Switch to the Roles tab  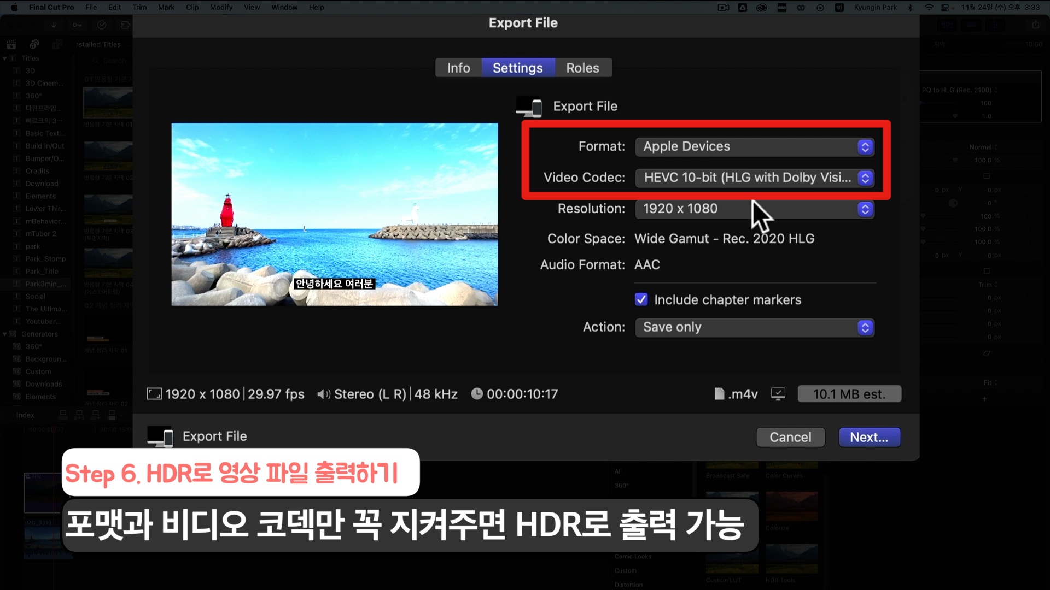click(582, 68)
